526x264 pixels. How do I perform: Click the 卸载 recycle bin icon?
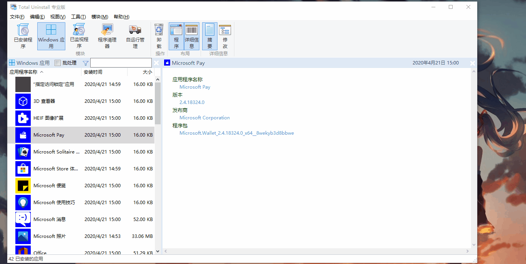coord(159,30)
